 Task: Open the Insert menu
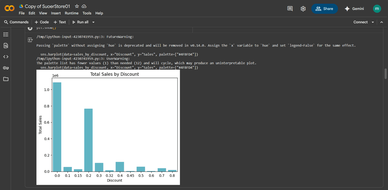[56, 13]
